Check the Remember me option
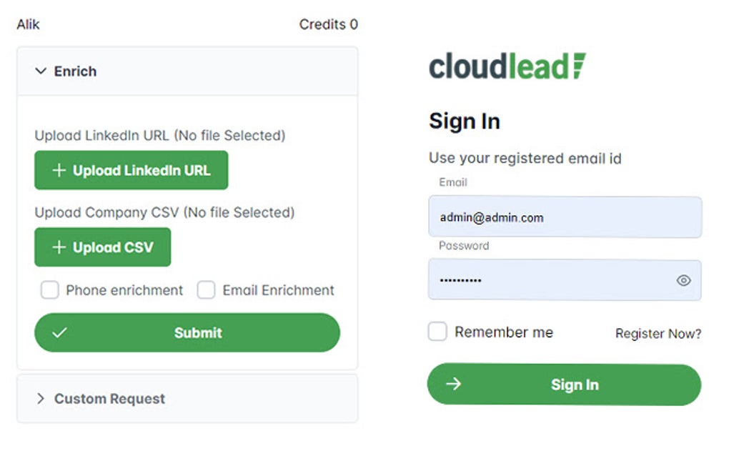729x456 pixels. [x=437, y=331]
